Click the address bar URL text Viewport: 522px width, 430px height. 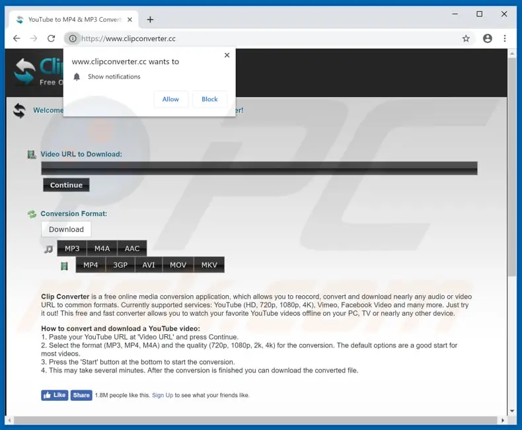pyautogui.click(x=128, y=38)
